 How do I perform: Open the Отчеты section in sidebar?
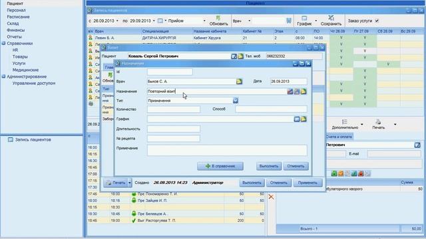pos(15,37)
